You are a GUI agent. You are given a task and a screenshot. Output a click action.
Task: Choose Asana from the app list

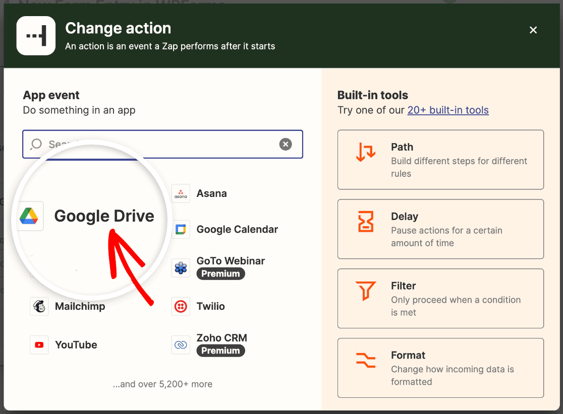(211, 193)
